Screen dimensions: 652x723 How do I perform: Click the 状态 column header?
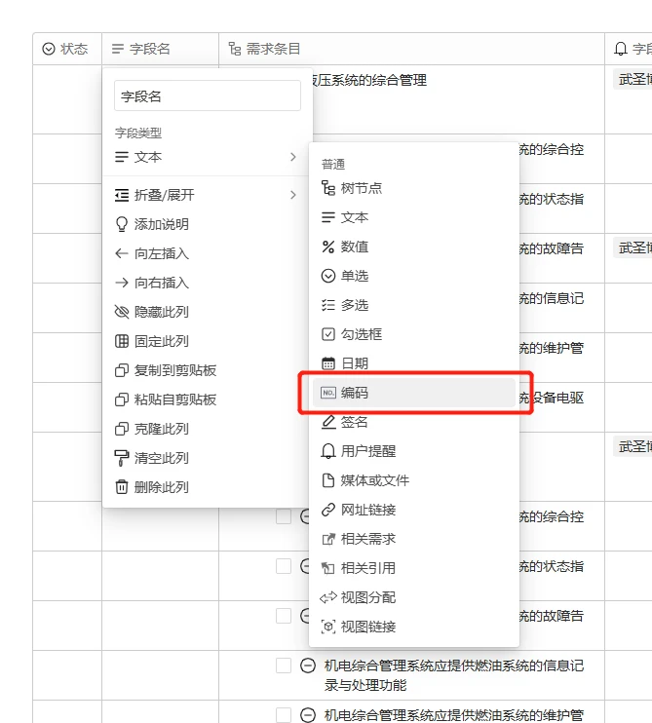click(67, 49)
